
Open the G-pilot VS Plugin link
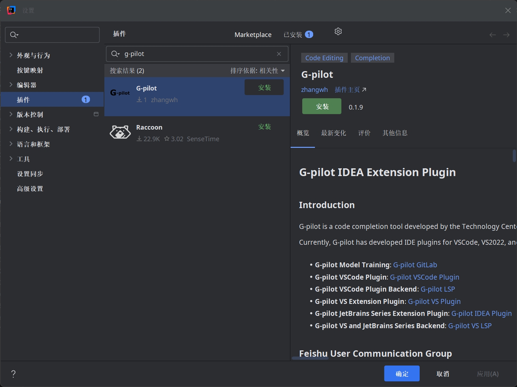pos(434,301)
